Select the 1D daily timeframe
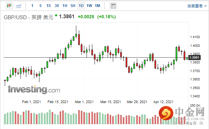This screenshot has height=129, width=209. (81, 6)
